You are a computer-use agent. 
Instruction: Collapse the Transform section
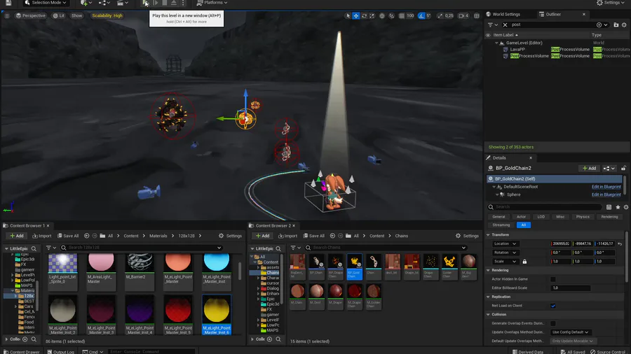pyautogui.click(x=489, y=235)
